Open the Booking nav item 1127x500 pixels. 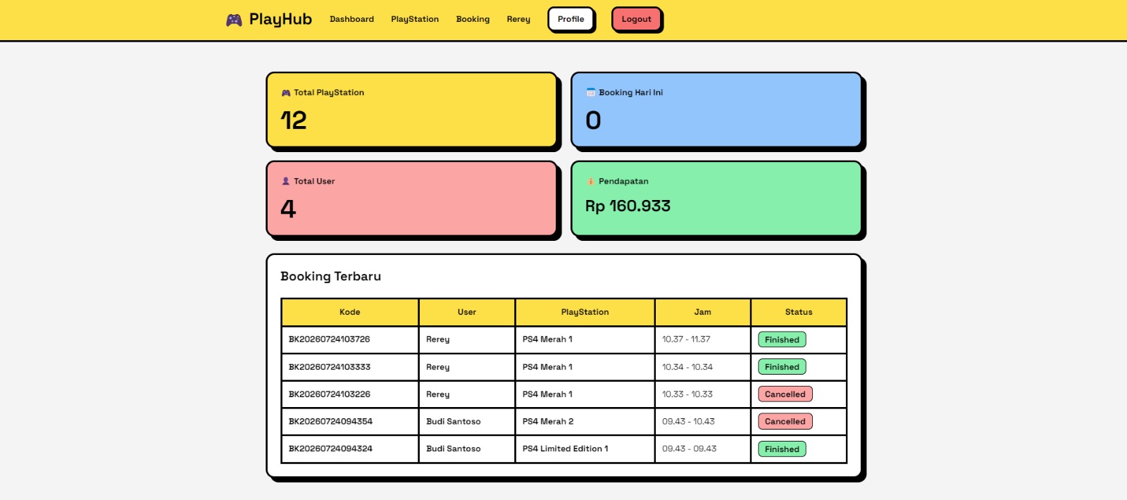473,19
